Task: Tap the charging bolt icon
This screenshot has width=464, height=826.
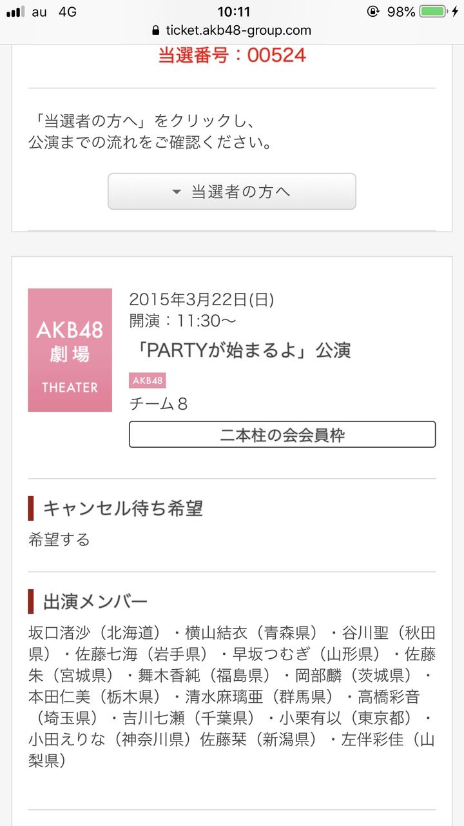Action: click(455, 12)
